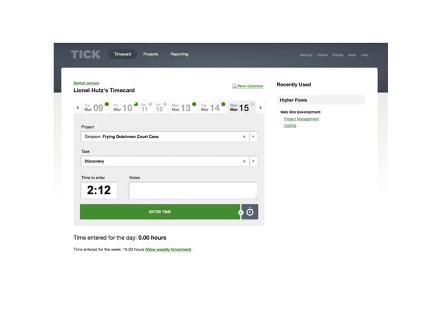Go to previous week with left arrow

(77, 107)
